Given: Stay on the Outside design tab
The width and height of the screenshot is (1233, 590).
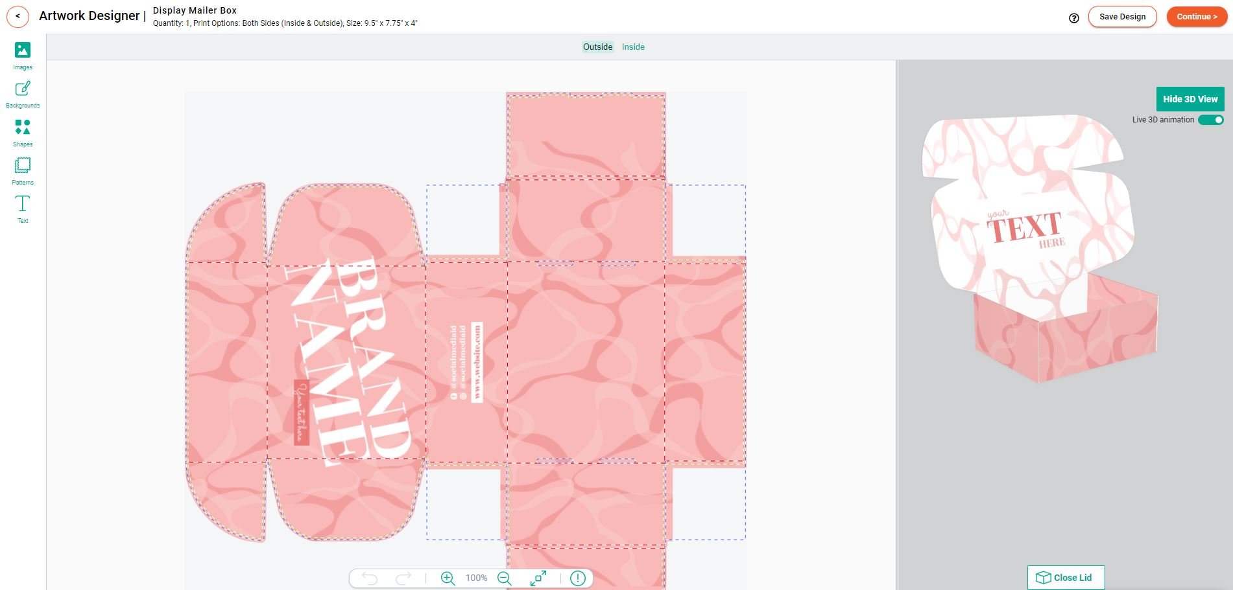Looking at the screenshot, I should [x=596, y=47].
